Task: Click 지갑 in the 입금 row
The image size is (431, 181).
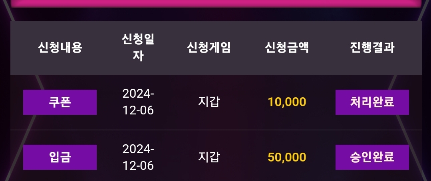Action: coord(209,157)
